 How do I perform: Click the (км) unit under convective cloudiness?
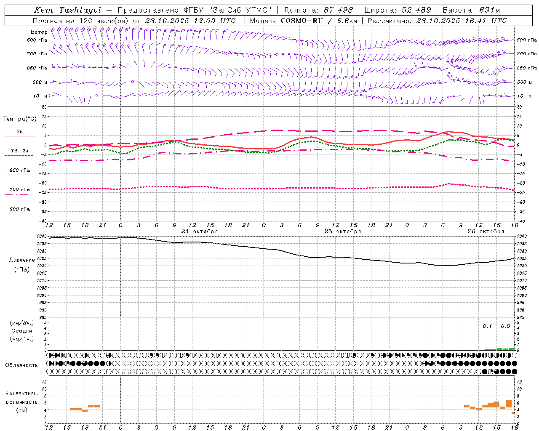(x=22, y=410)
